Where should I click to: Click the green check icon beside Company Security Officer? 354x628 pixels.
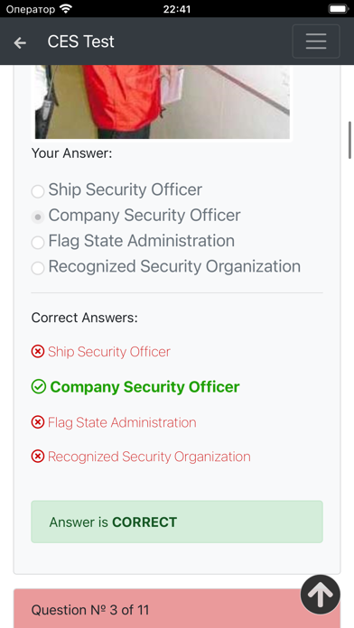[x=39, y=387]
